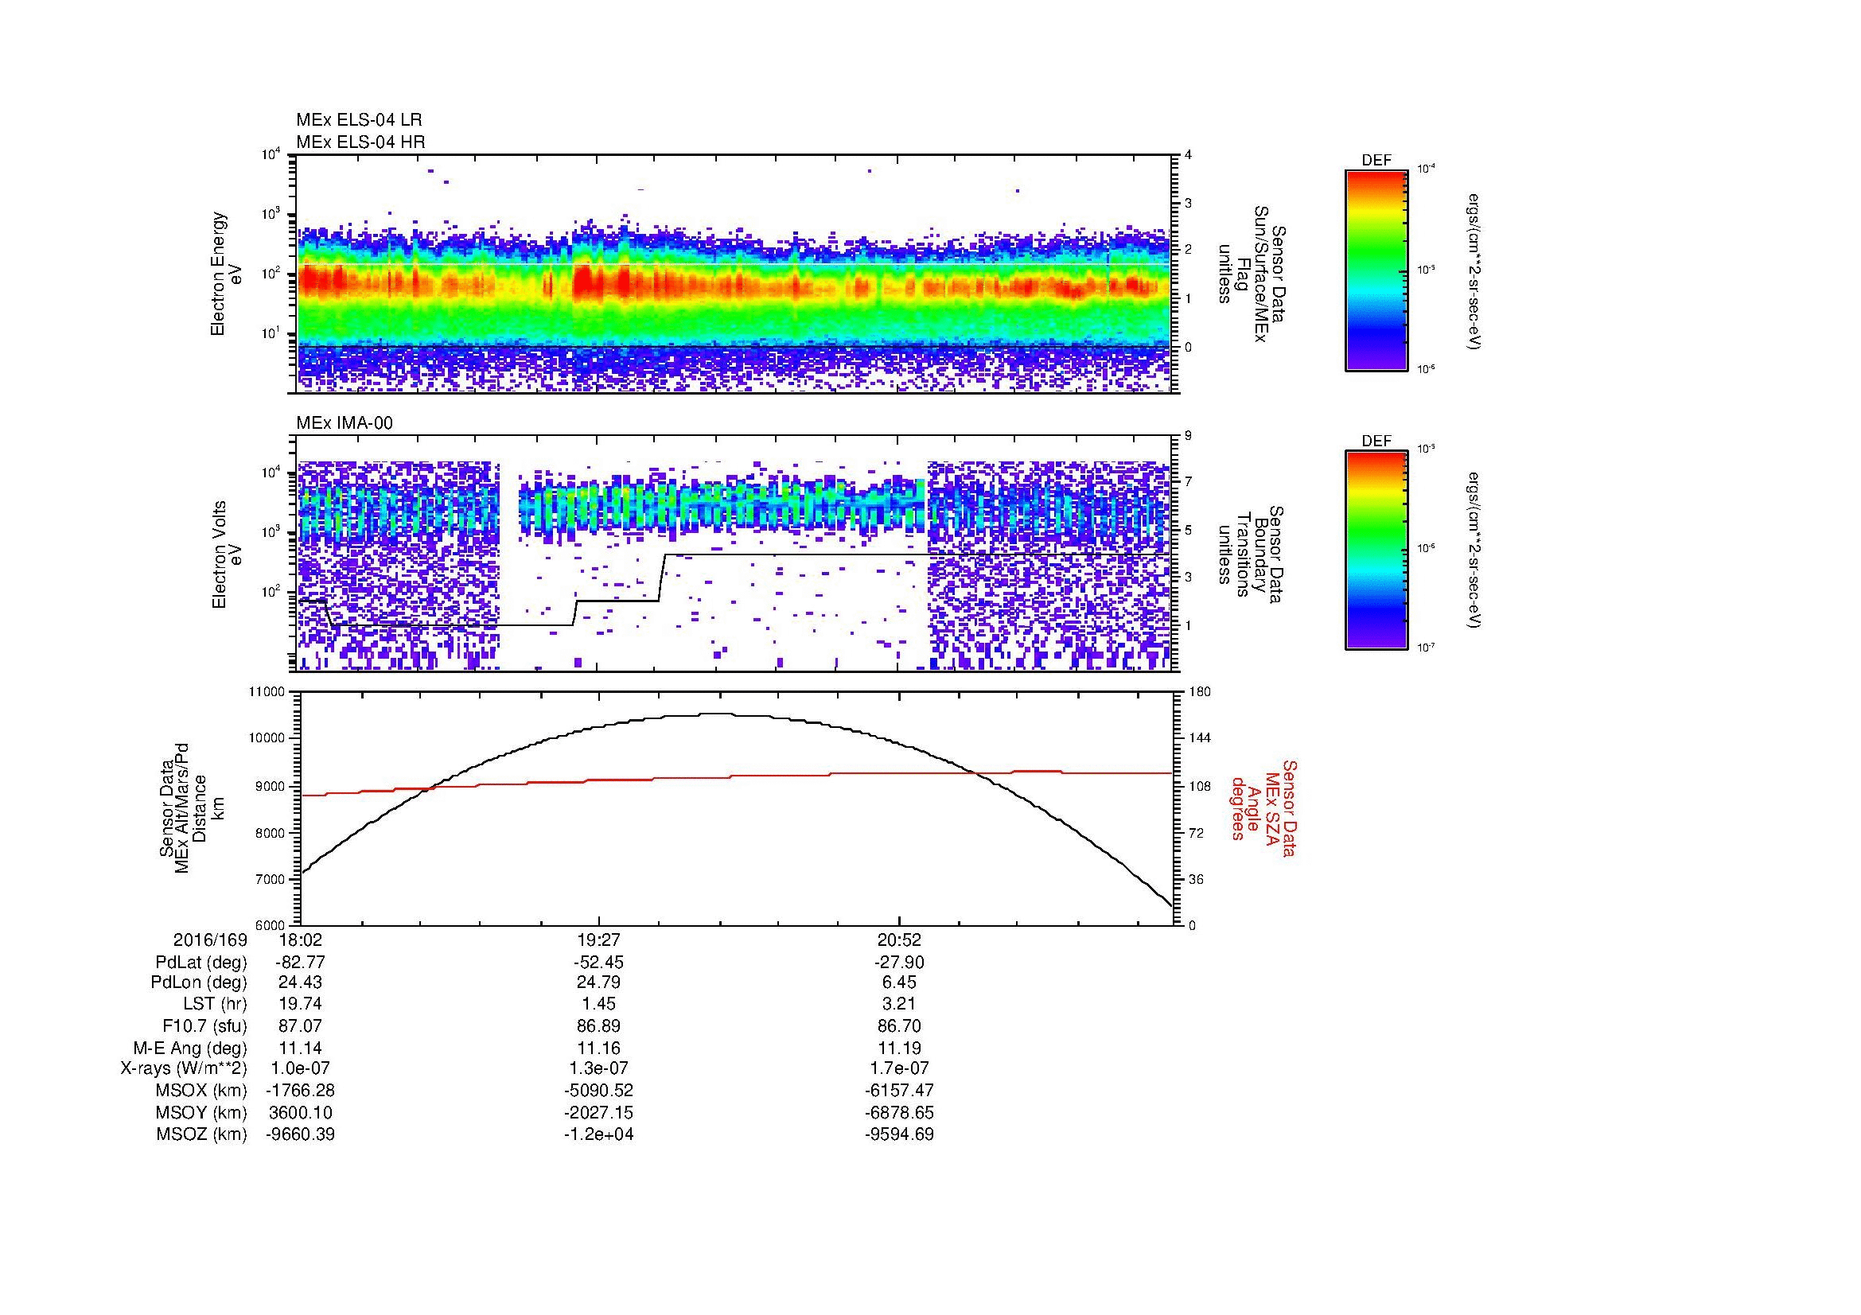Click the LST value 3.21
The width and height of the screenshot is (1861, 1315).
pyautogui.click(x=899, y=1004)
